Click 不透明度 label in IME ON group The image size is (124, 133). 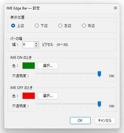click(x=20, y=76)
